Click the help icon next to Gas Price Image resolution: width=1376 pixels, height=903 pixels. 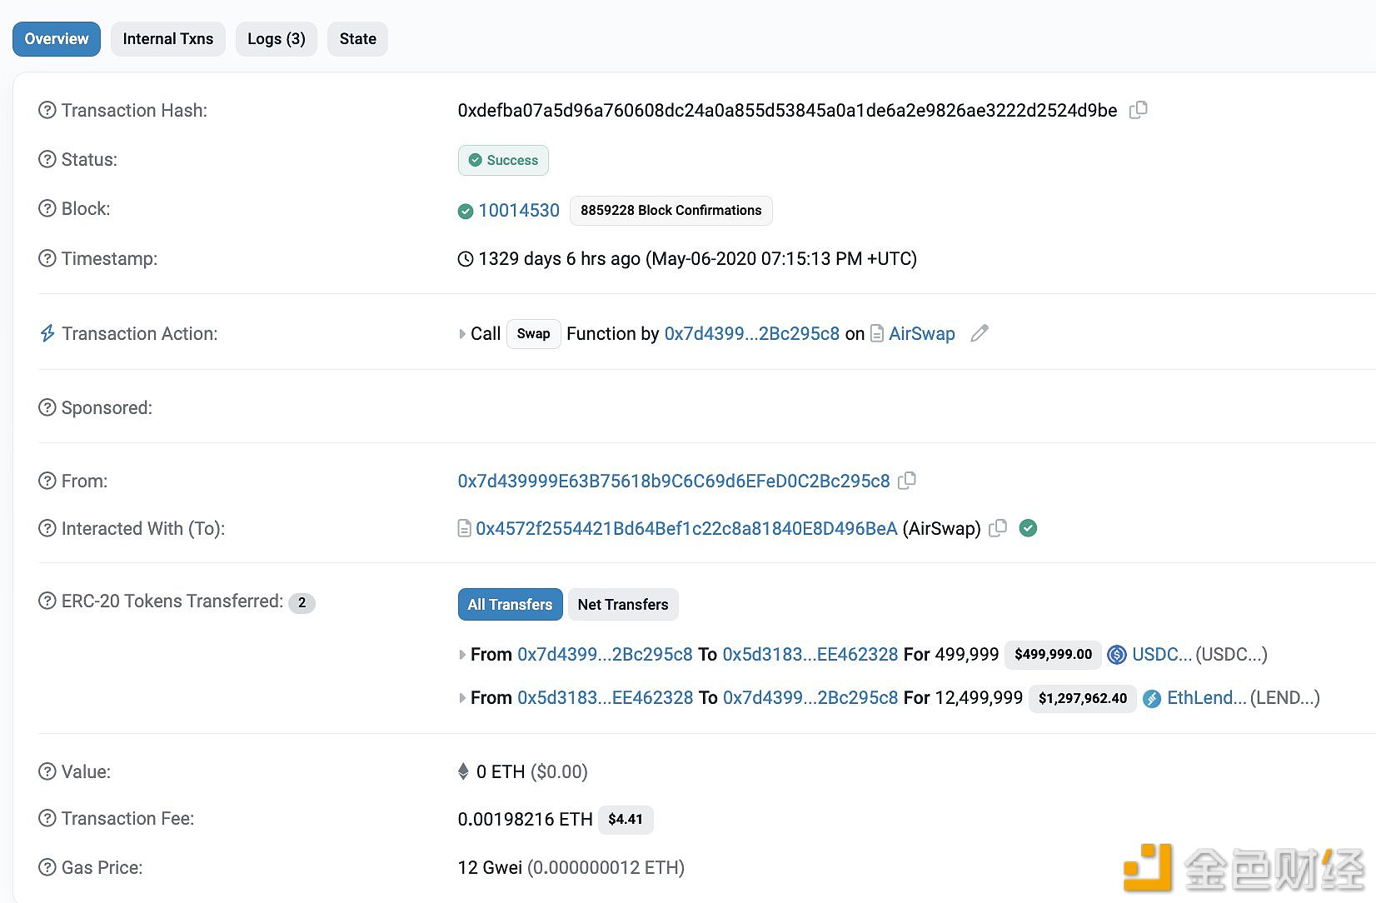click(47, 867)
